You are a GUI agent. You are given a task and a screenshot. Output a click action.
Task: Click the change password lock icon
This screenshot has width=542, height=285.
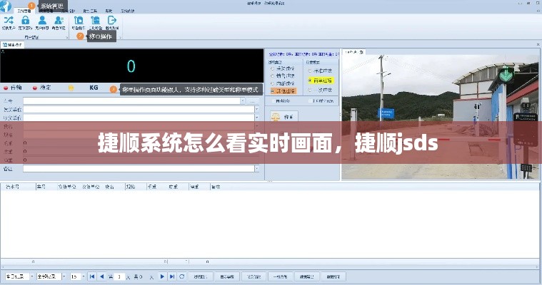tap(25, 21)
